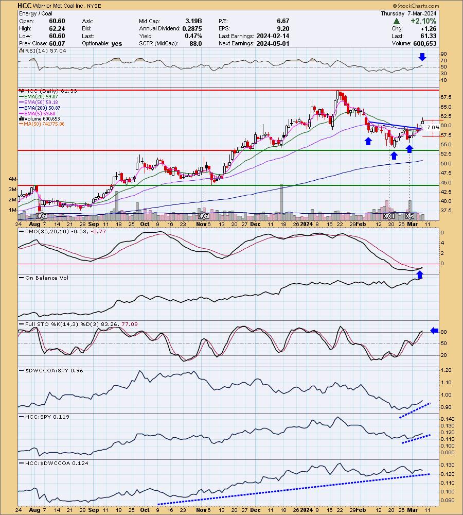The width and height of the screenshot is (463, 515).
Task: Click the Oct label on bottom date axis
Action: pos(145,510)
